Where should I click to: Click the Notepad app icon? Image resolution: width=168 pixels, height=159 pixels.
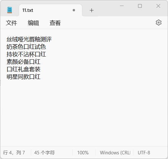(10, 10)
